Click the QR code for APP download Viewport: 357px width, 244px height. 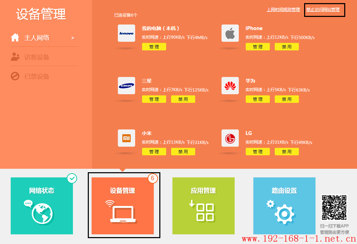334,207
